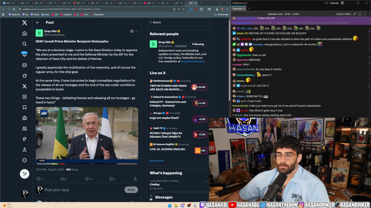Open Jobs briefcase icon in X sidebar
The image size is (371, 208).
click(x=24, y=118)
